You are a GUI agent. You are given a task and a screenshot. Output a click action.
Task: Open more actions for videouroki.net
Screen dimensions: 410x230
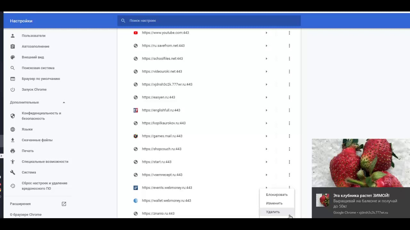tap(289, 72)
